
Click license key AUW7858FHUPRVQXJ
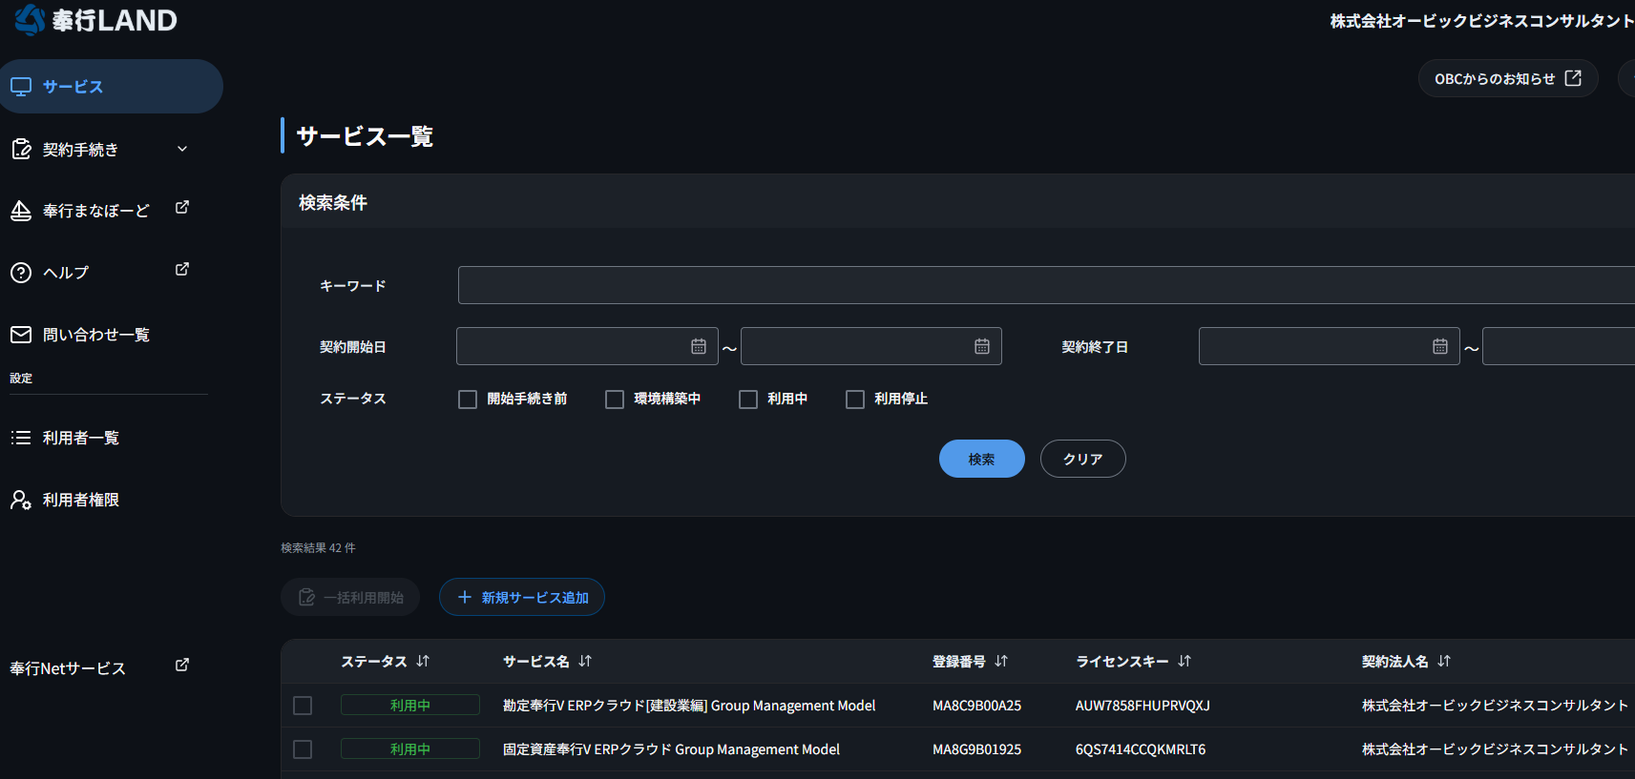coord(1142,706)
